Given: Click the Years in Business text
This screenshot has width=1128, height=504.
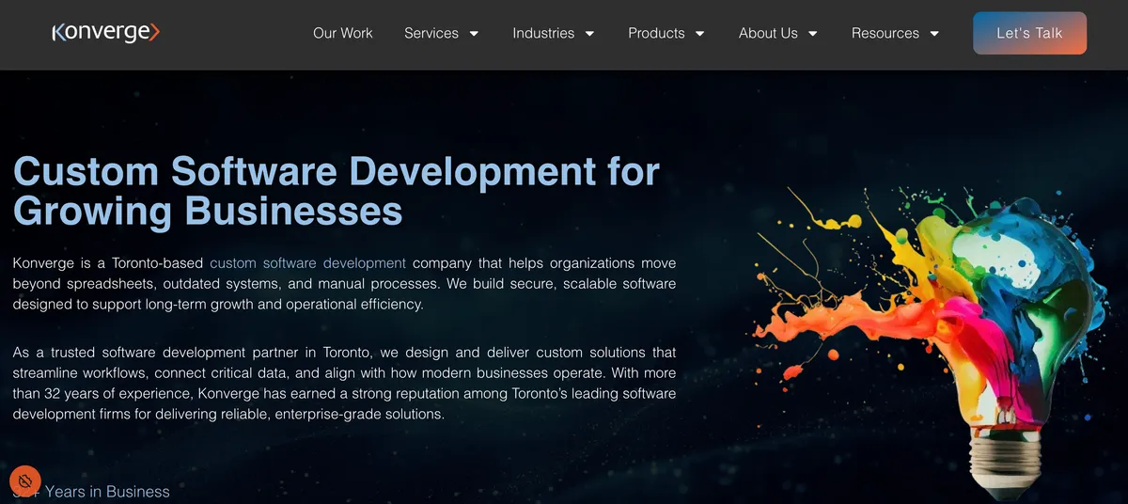Looking at the screenshot, I should pyautogui.click(x=91, y=492).
